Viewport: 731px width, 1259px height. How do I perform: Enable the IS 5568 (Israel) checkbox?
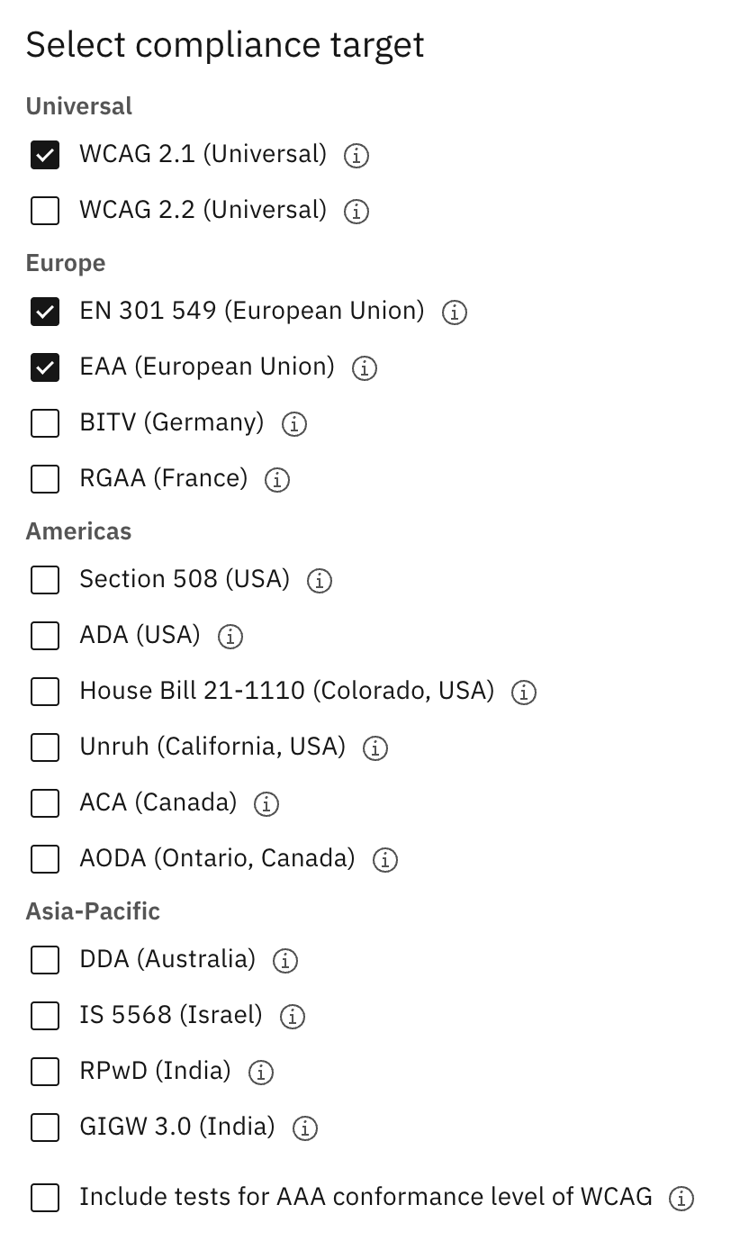44,1016
